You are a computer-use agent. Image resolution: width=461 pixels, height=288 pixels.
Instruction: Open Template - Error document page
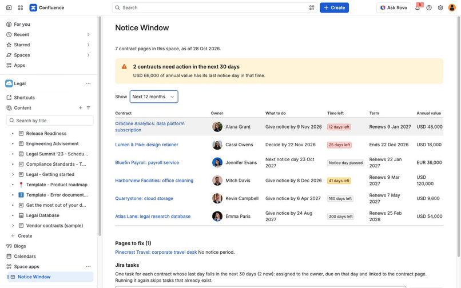coord(57,195)
